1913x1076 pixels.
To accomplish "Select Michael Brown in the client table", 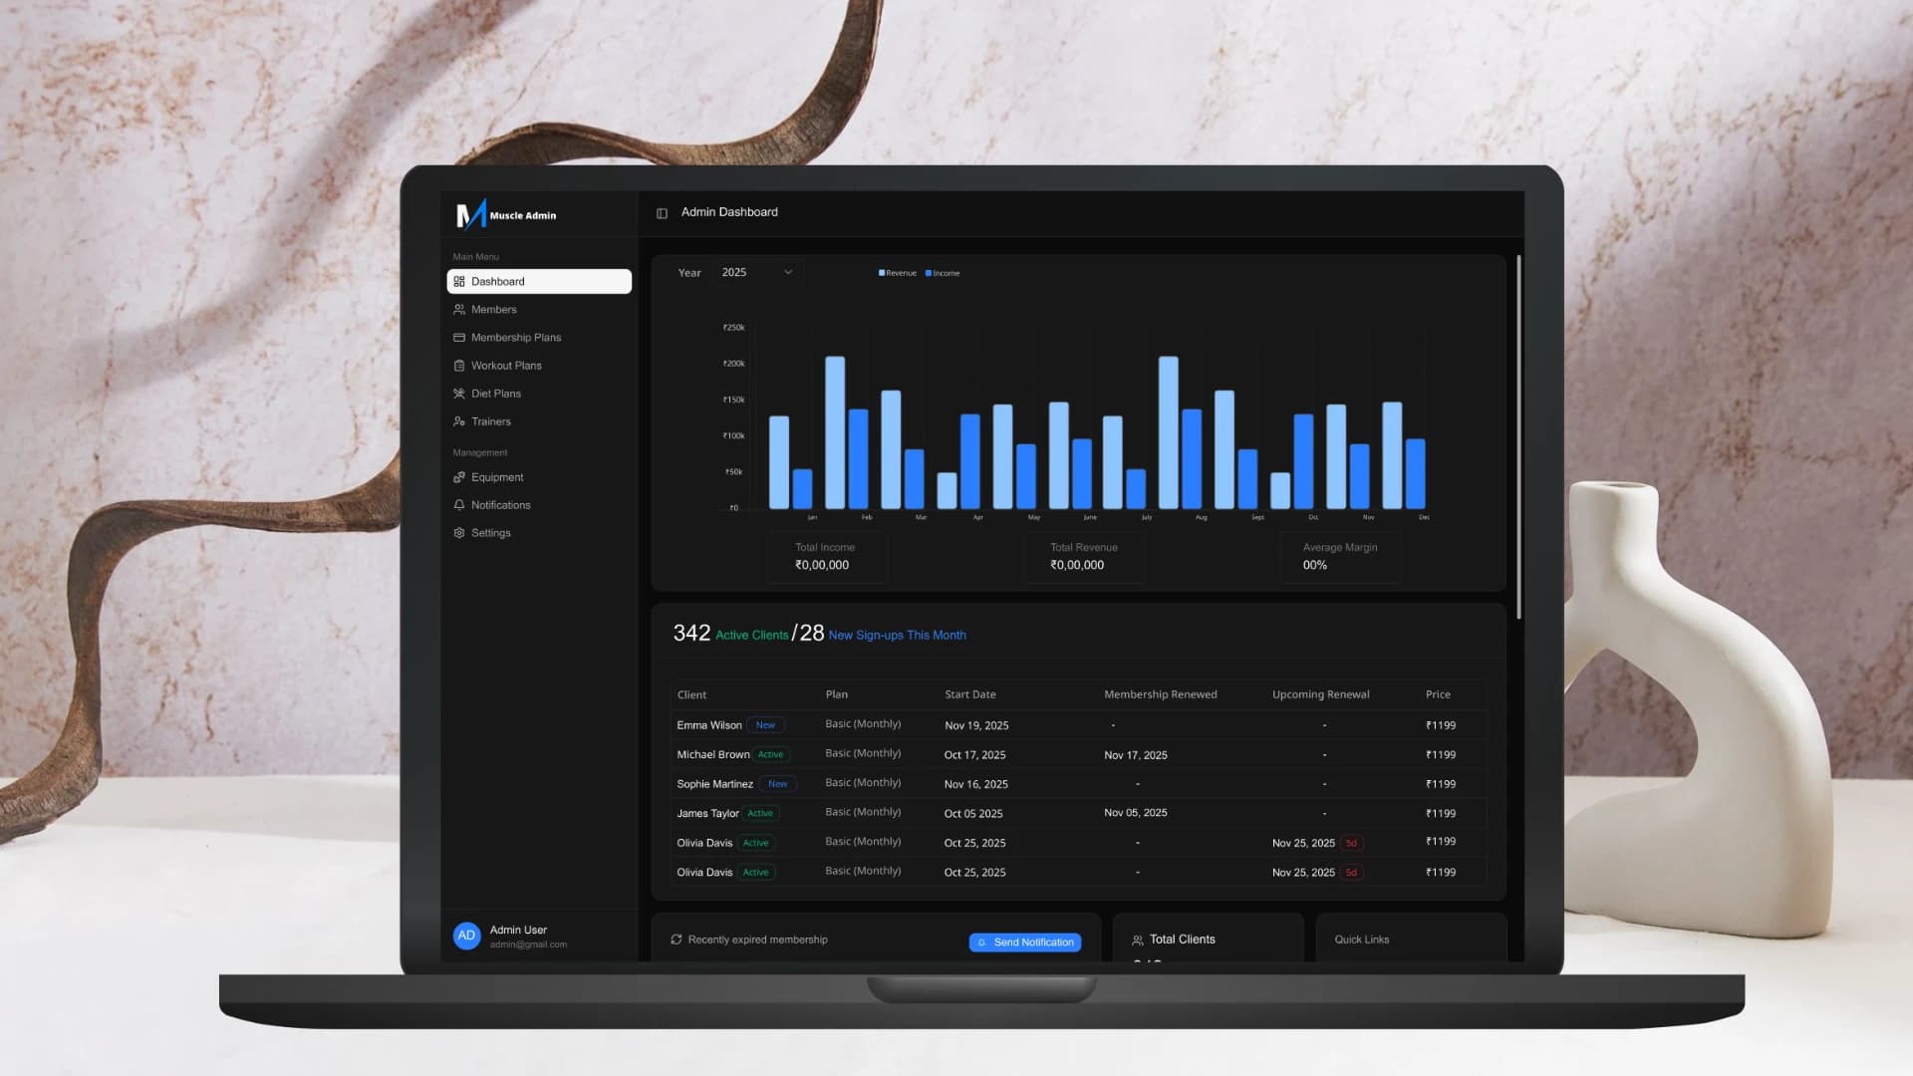I will point(713,755).
